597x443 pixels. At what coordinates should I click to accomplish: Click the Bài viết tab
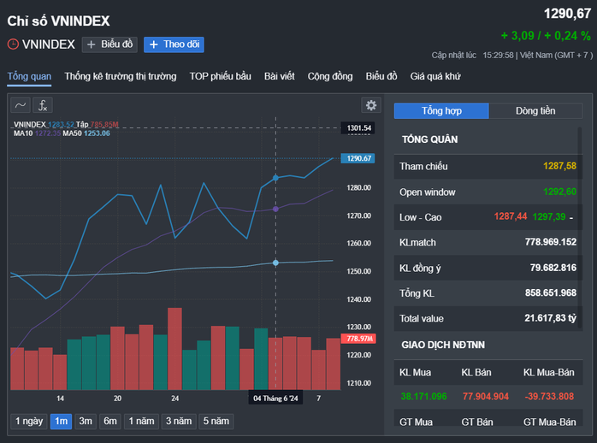(279, 76)
